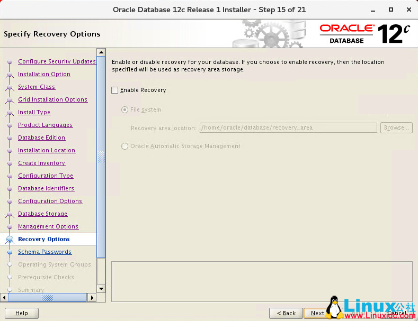Click the Browse... button

click(396, 128)
